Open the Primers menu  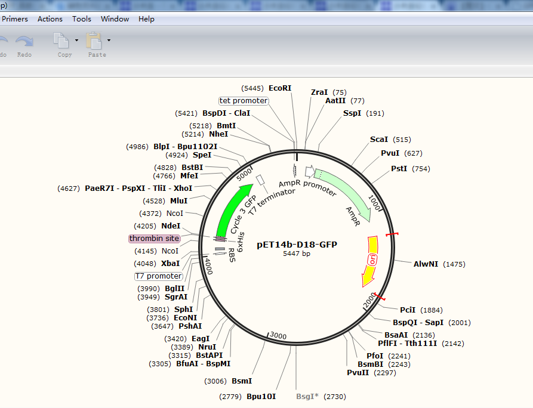click(x=15, y=19)
